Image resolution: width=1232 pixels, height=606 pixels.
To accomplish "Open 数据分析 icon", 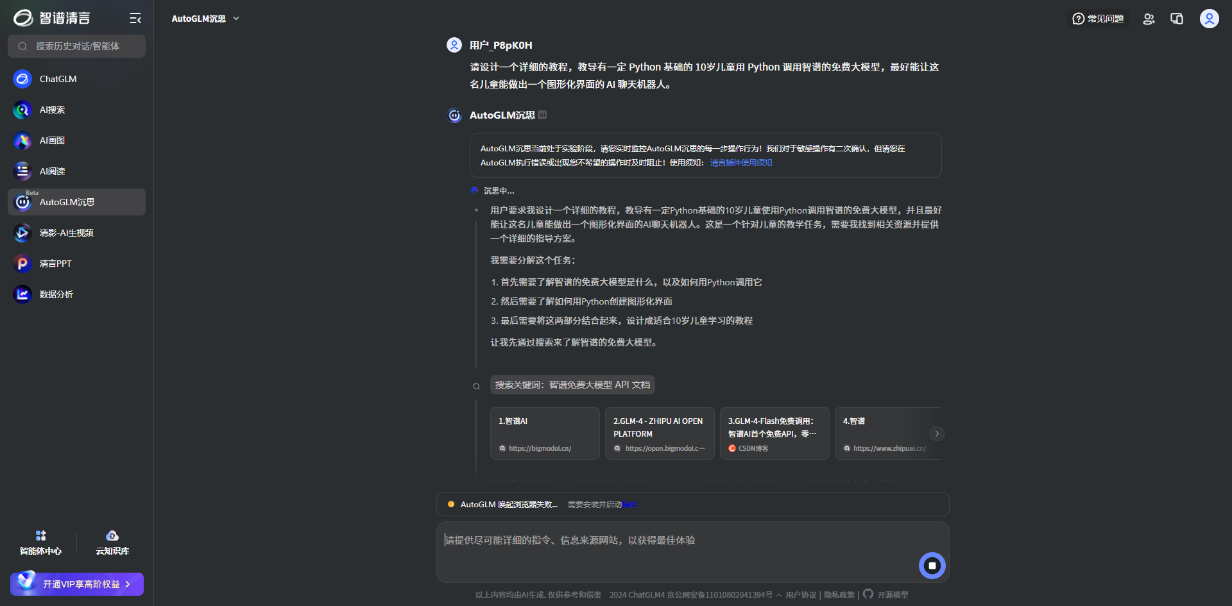I will [x=22, y=294].
